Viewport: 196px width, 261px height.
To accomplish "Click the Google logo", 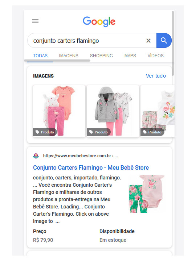I will point(99,21).
